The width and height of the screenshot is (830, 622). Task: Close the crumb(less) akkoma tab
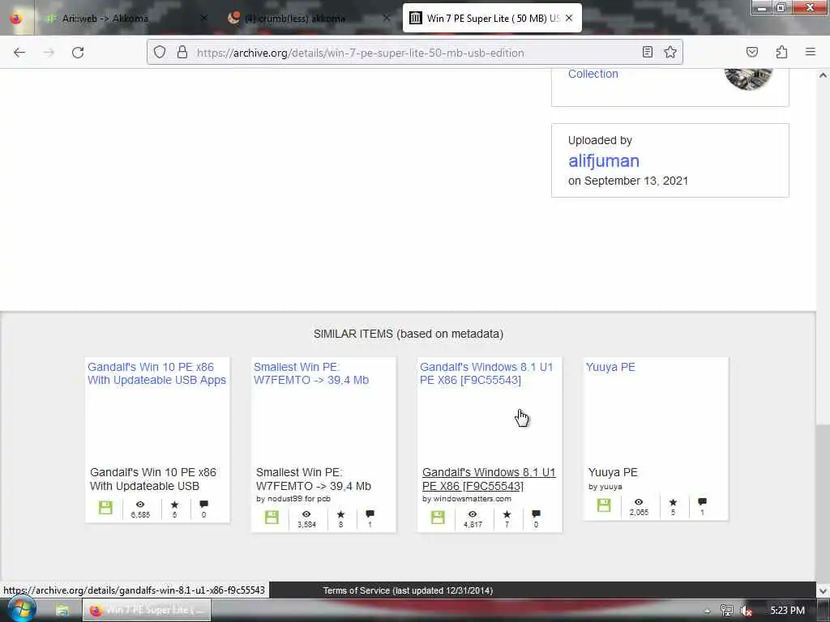[387, 18]
